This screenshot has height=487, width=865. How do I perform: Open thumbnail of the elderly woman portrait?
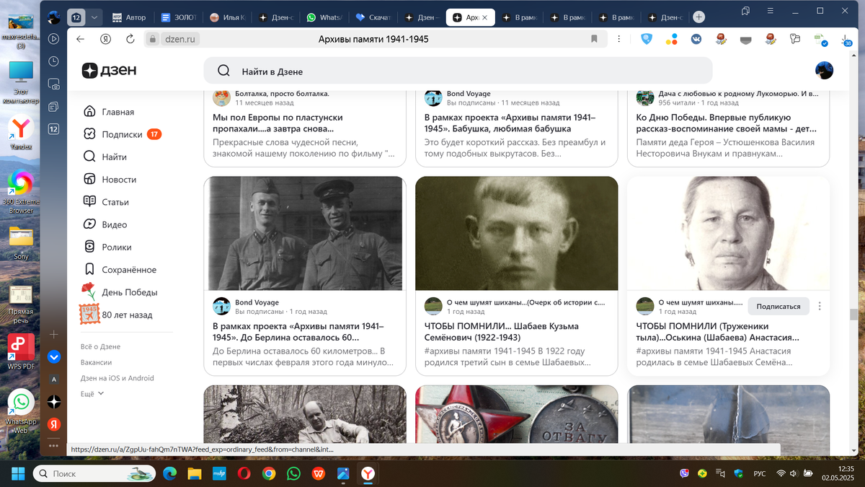pos(728,233)
